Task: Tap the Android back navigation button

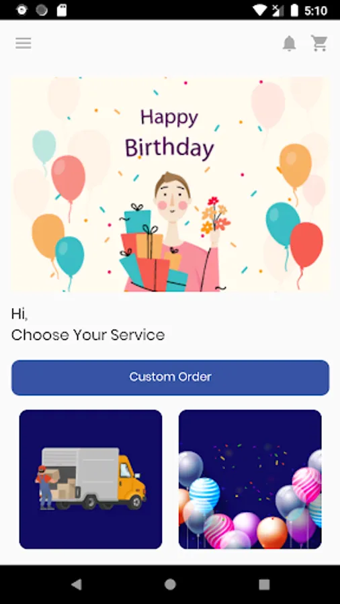Action: click(x=77, y=585)
